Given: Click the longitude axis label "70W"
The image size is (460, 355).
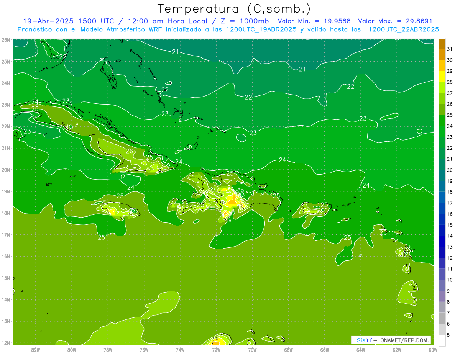Looking at the screenshot, I should pos(252,350).
